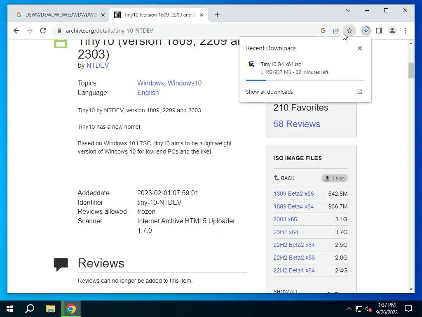Close the Recent Downloads popup
Image resolution: width=422 pixels, height=317 pixels.
click(359, 48)
